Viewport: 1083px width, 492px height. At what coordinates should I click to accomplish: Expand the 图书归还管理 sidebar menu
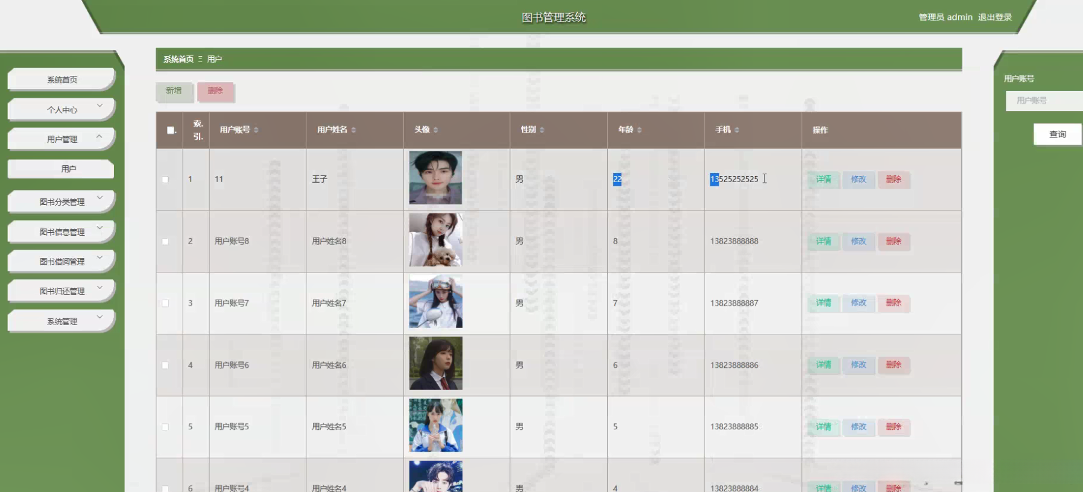click(62, 291)
